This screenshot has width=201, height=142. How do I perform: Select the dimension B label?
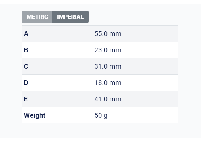[x=26, y=50]
